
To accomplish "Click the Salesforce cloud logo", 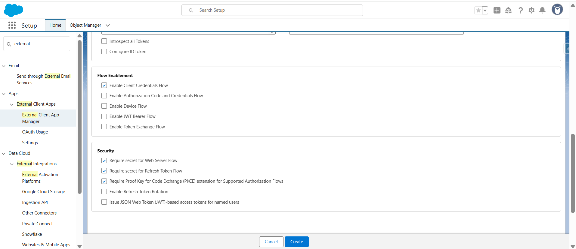I will pyautogui.click(x=14, y=10).
